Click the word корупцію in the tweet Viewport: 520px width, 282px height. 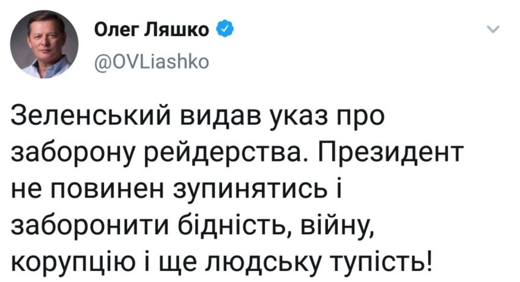tap(73, 264)
